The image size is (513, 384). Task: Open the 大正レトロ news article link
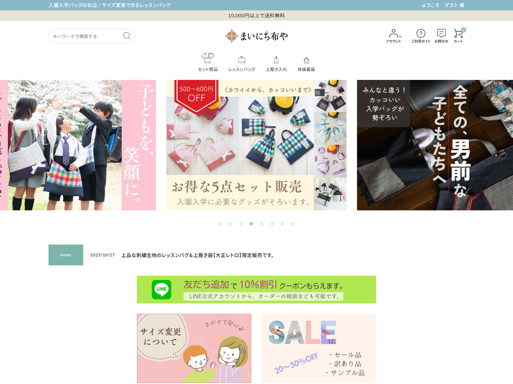click(198, 255)
